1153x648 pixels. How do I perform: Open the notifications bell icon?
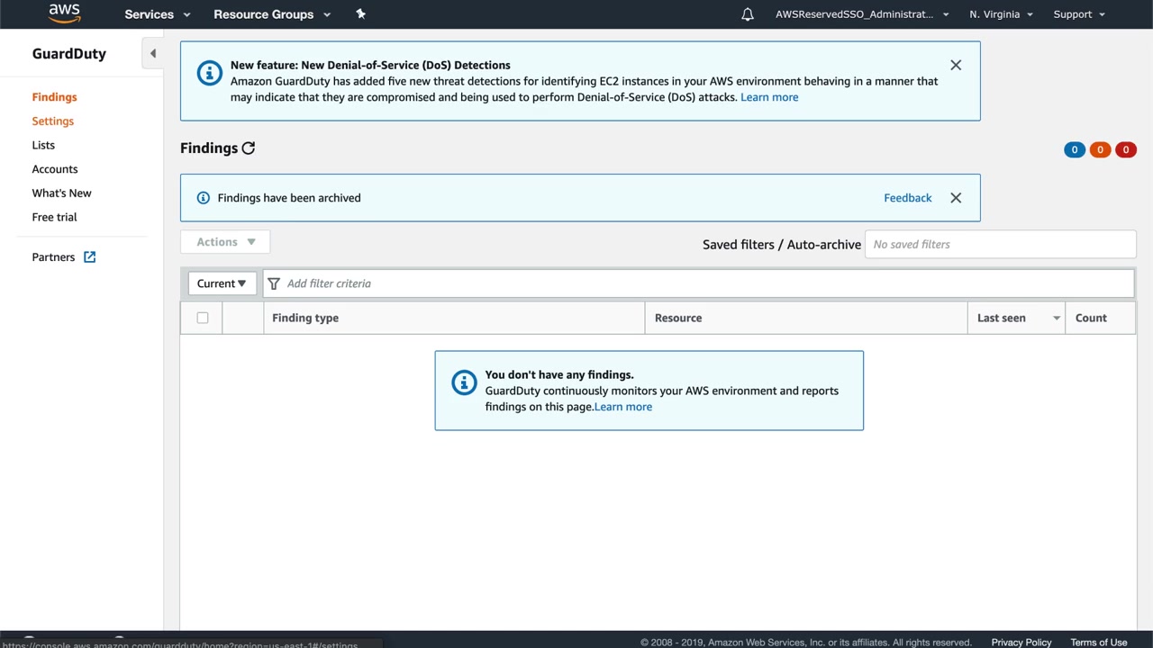pos(747,14)
